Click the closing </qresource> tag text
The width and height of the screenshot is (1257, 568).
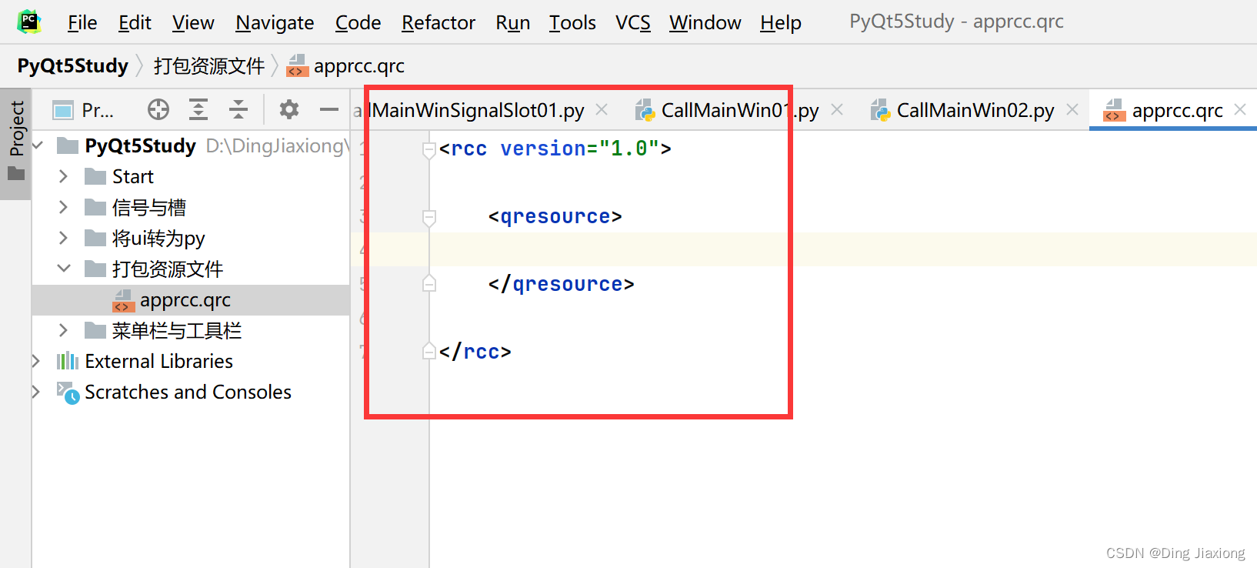[561, 284]
